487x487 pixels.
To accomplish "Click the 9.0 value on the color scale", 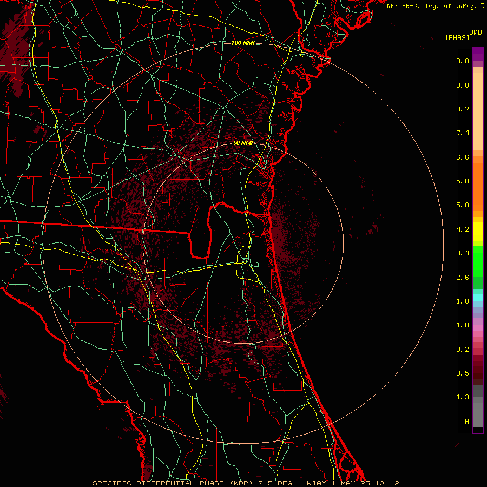I will point(463,85).
